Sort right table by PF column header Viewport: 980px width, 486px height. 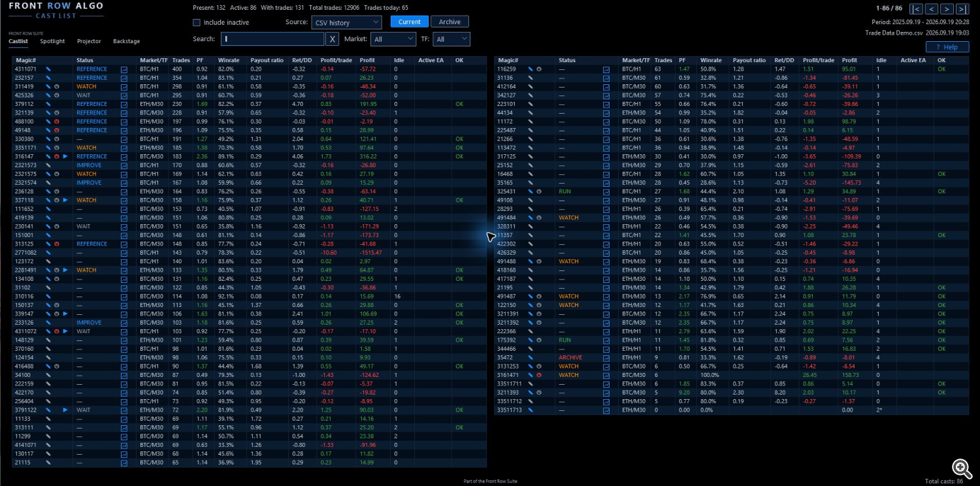tap(682, 60)
